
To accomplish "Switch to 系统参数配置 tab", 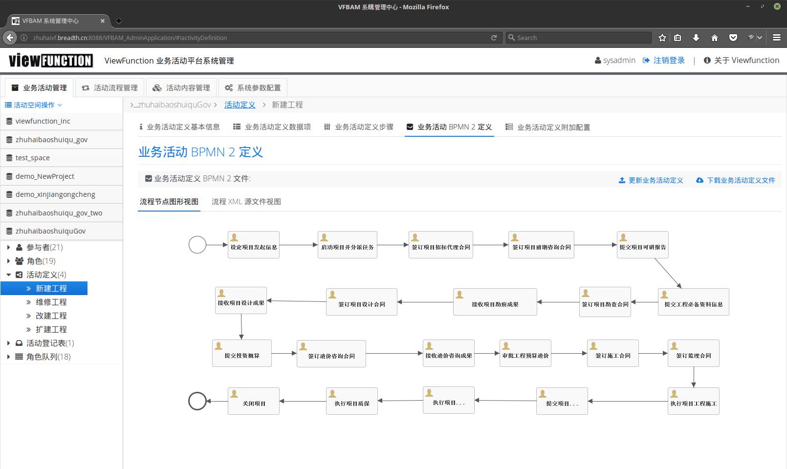I will 253,88.
